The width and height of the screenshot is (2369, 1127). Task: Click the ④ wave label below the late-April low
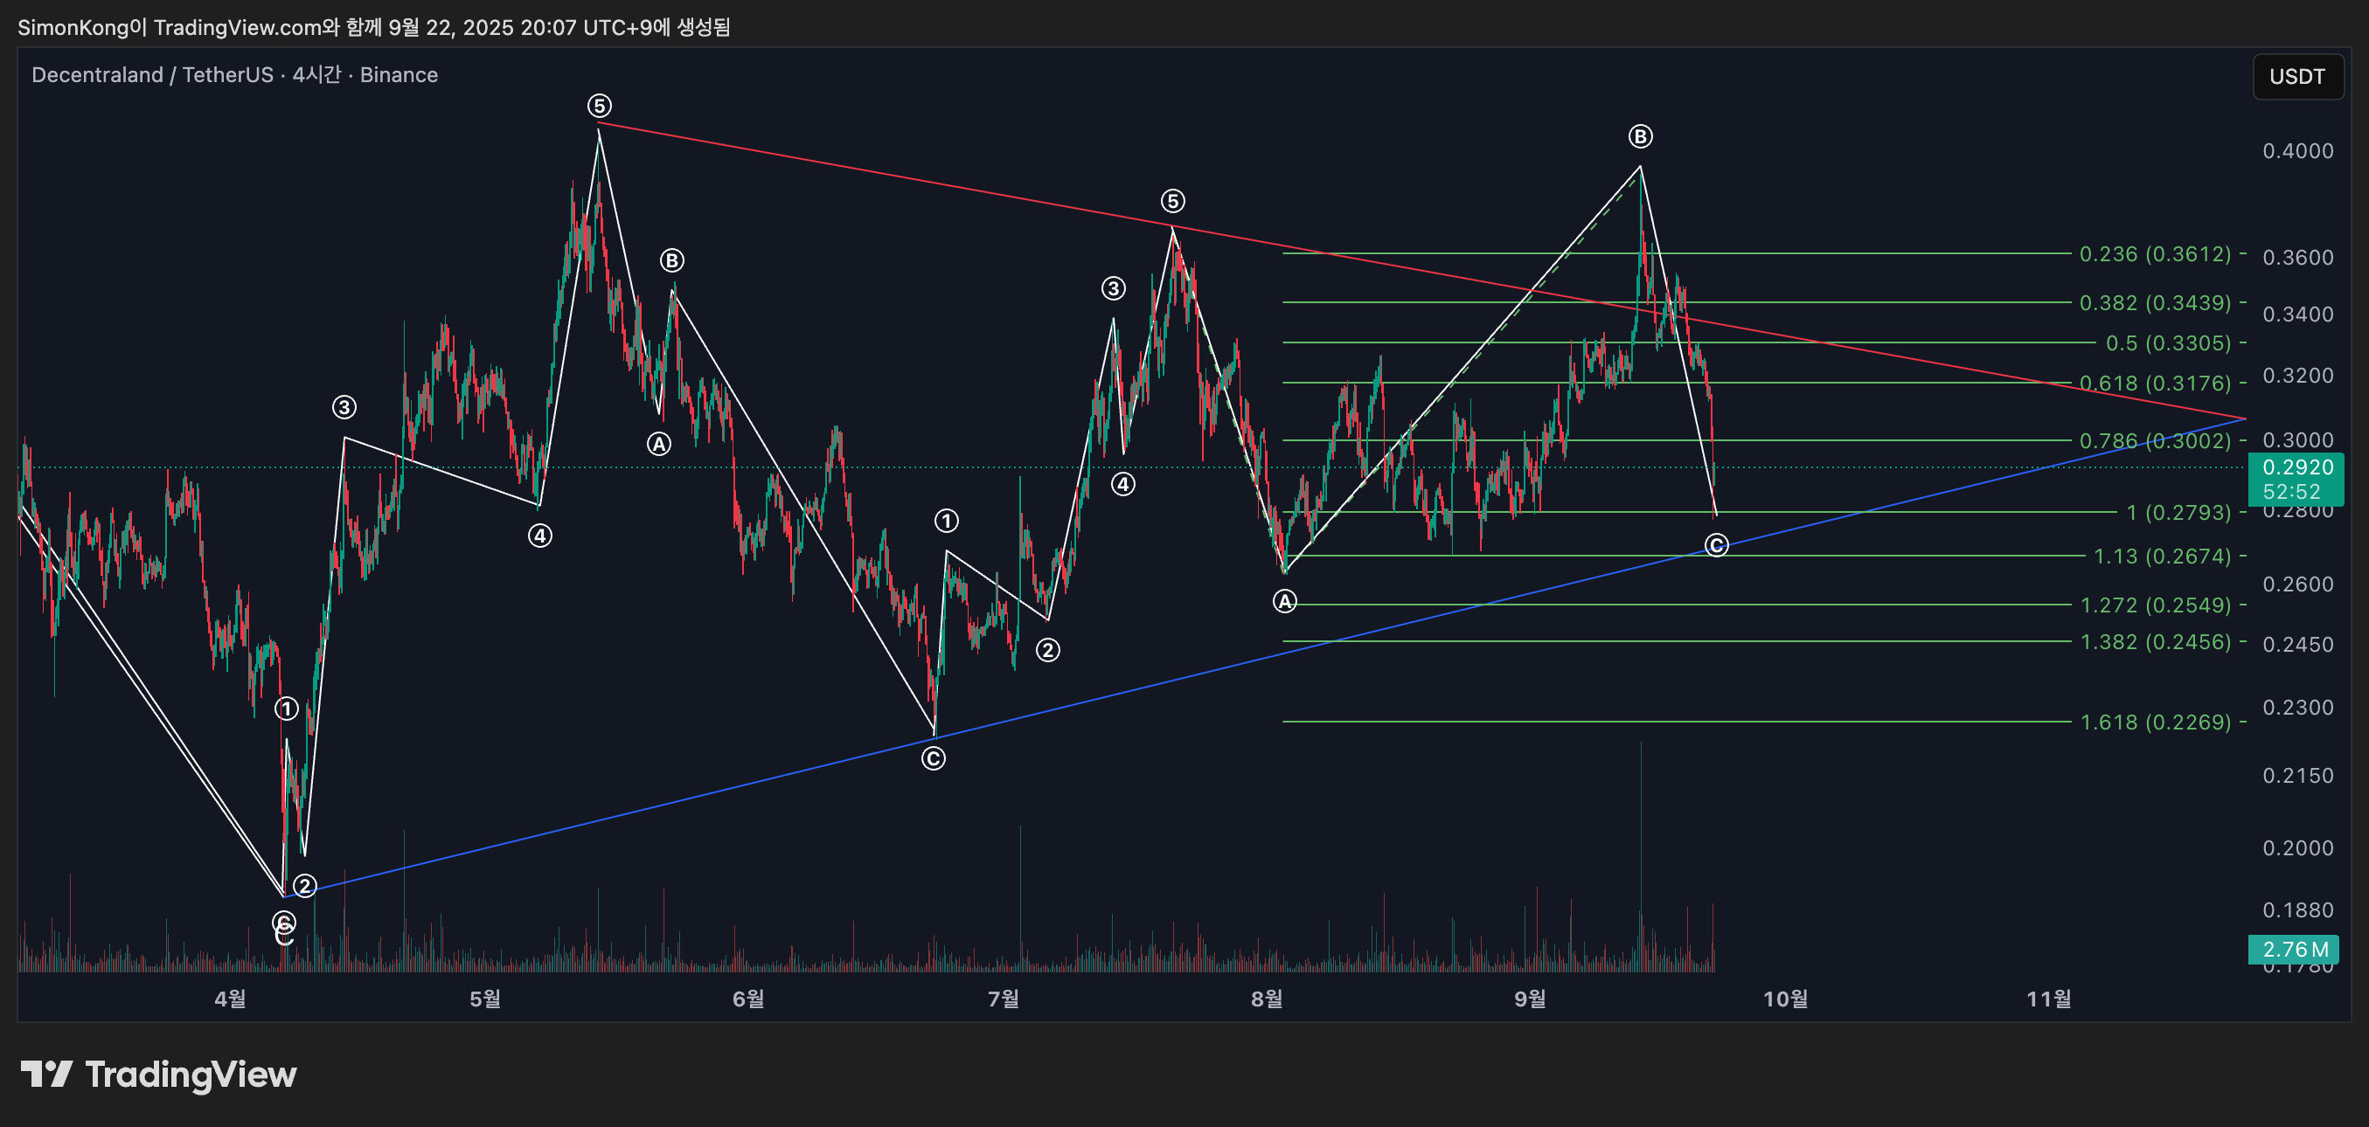(x=540, y=536)
